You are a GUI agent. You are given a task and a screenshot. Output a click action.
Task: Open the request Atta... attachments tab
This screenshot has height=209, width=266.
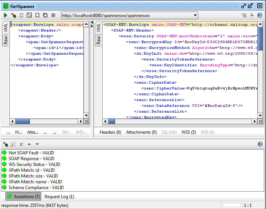pyautogui.click(x=33, y=132)
